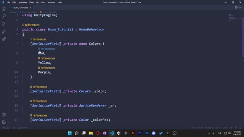Click the line and column status indicator

point(197,128)
